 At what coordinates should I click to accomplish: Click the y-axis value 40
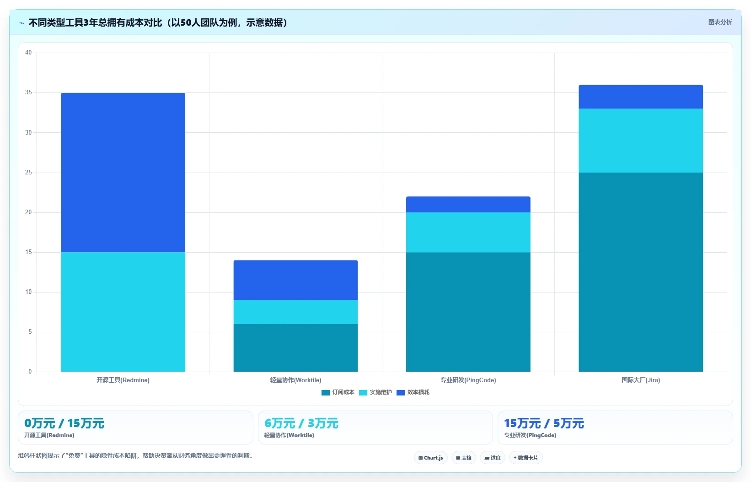pos(28,53)
